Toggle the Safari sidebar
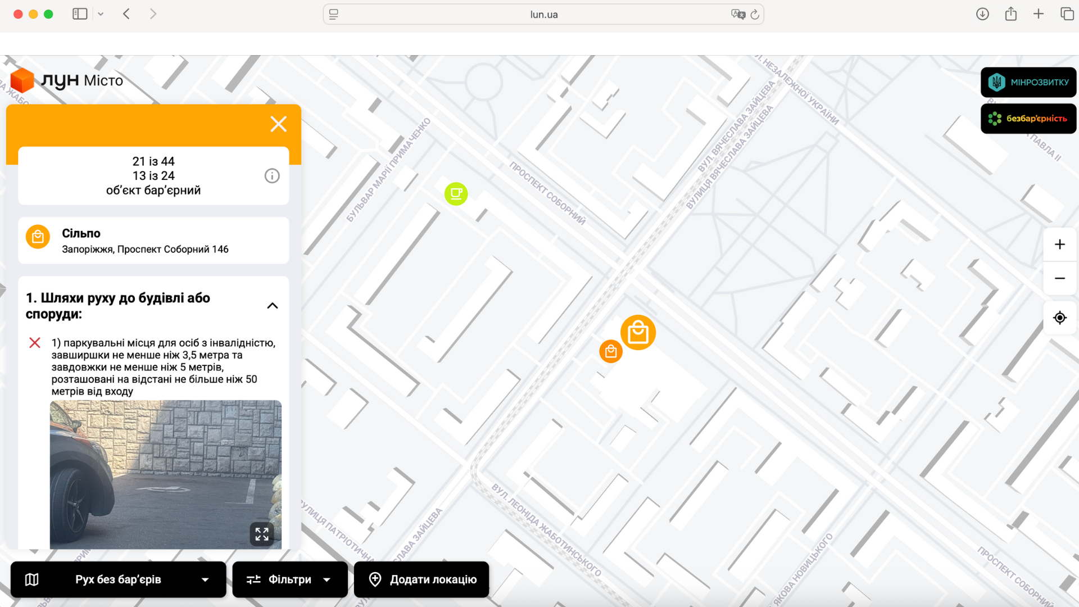This screenshot has width=1079, height=607. (x=80, y=14)
